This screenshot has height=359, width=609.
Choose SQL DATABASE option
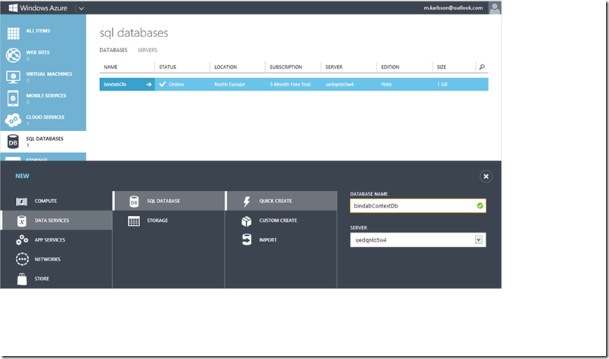click(164, 201)
